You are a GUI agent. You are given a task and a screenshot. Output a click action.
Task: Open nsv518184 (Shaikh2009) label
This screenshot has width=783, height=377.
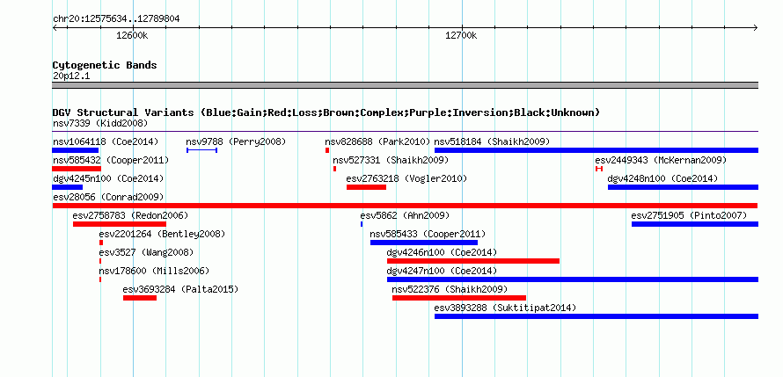click(492, 141)
